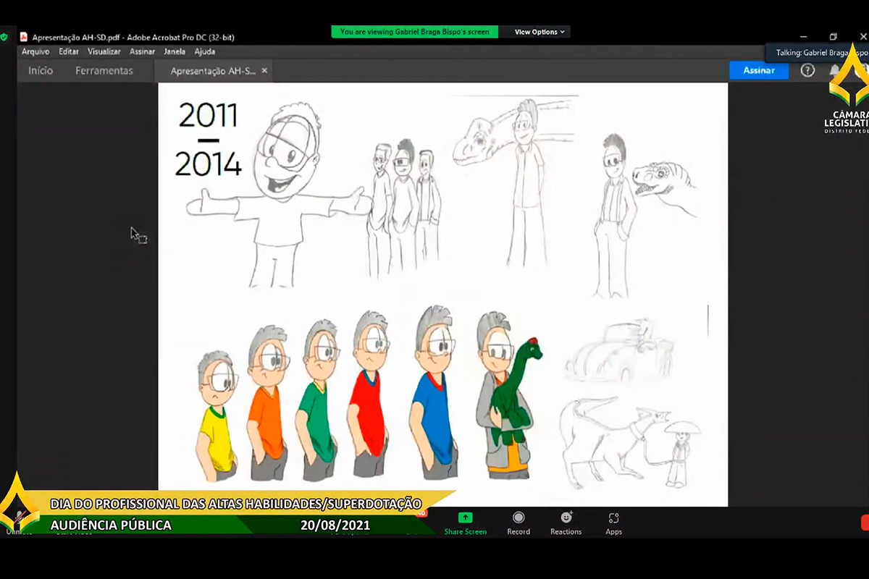Open the Zoom Apps icon

614,518
